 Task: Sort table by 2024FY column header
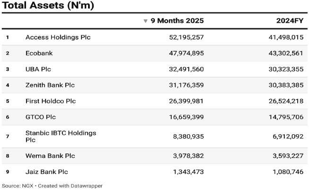coord(290,21)
